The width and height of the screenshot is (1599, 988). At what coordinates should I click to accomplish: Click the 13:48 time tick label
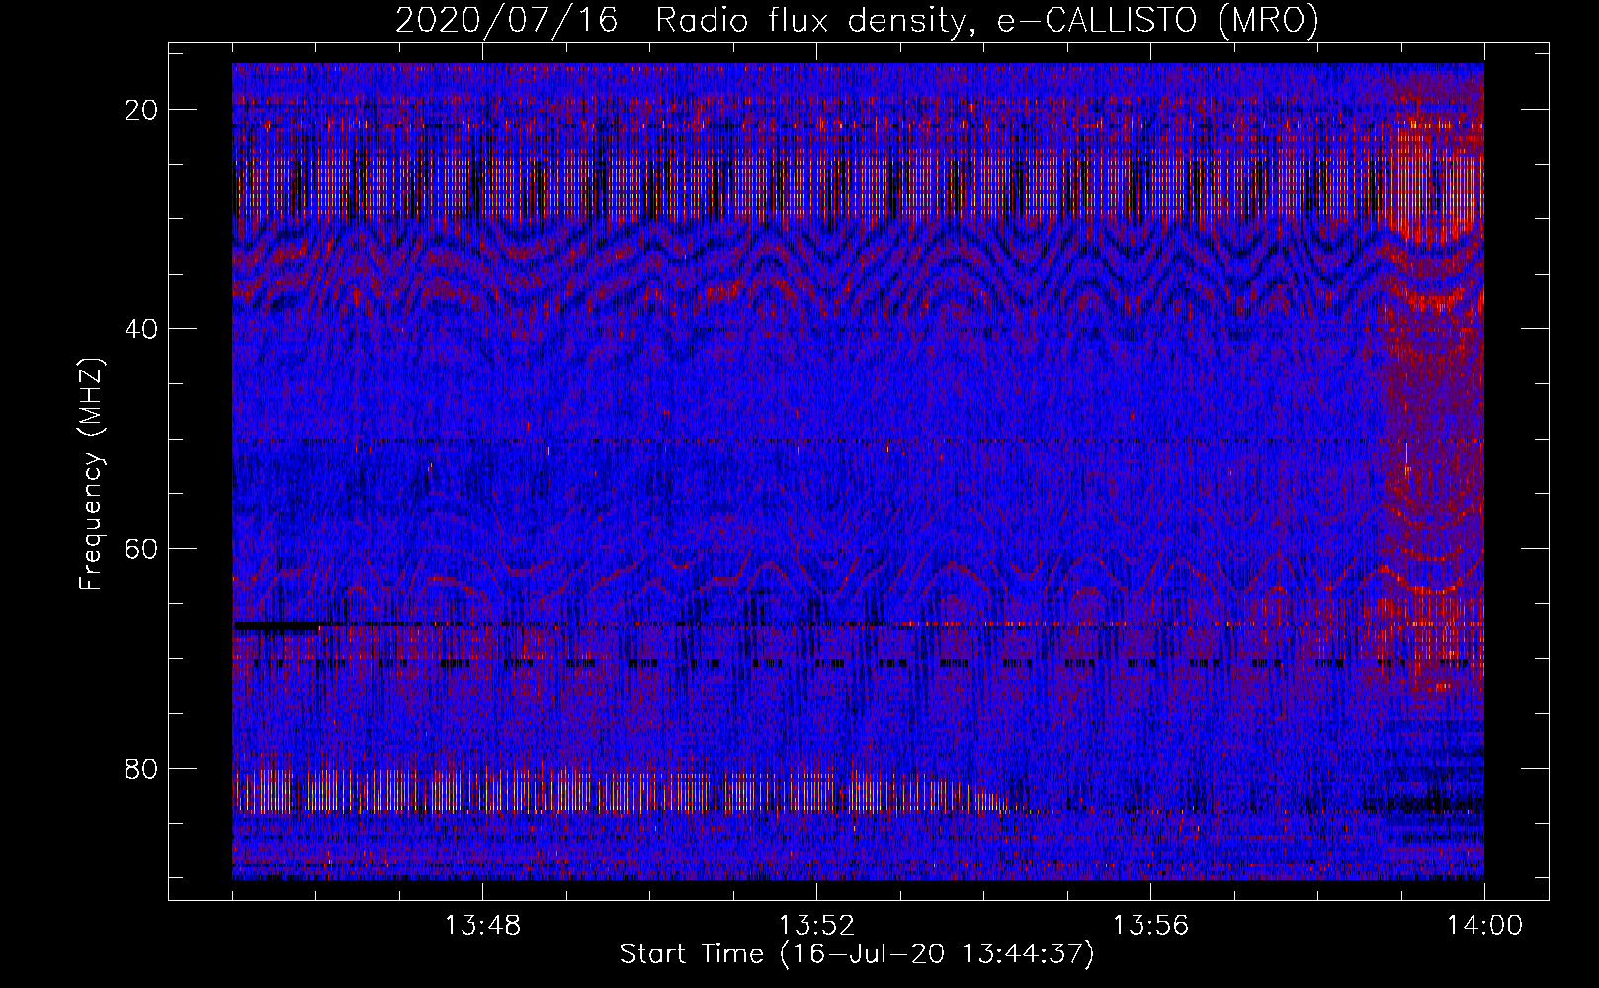point(482,926)
